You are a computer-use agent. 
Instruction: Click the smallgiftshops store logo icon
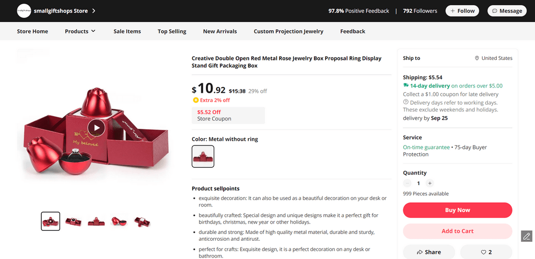[x=24, y=10]
